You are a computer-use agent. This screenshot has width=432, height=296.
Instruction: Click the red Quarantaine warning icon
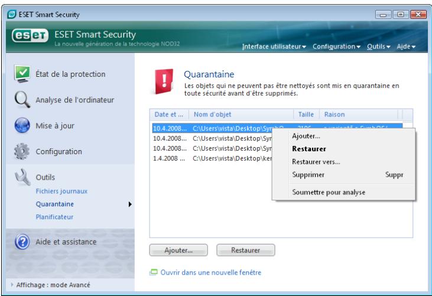point(164,81)
